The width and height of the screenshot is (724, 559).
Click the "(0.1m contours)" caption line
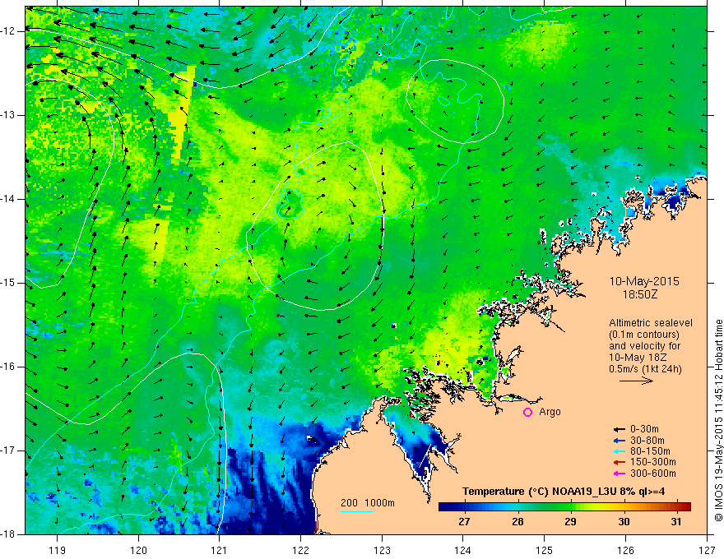(643, 335)
